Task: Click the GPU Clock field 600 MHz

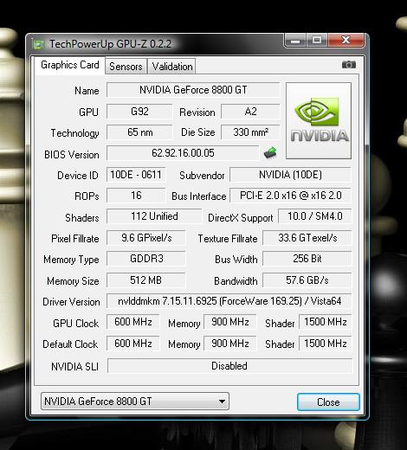Action: click(x=133, y=322)
